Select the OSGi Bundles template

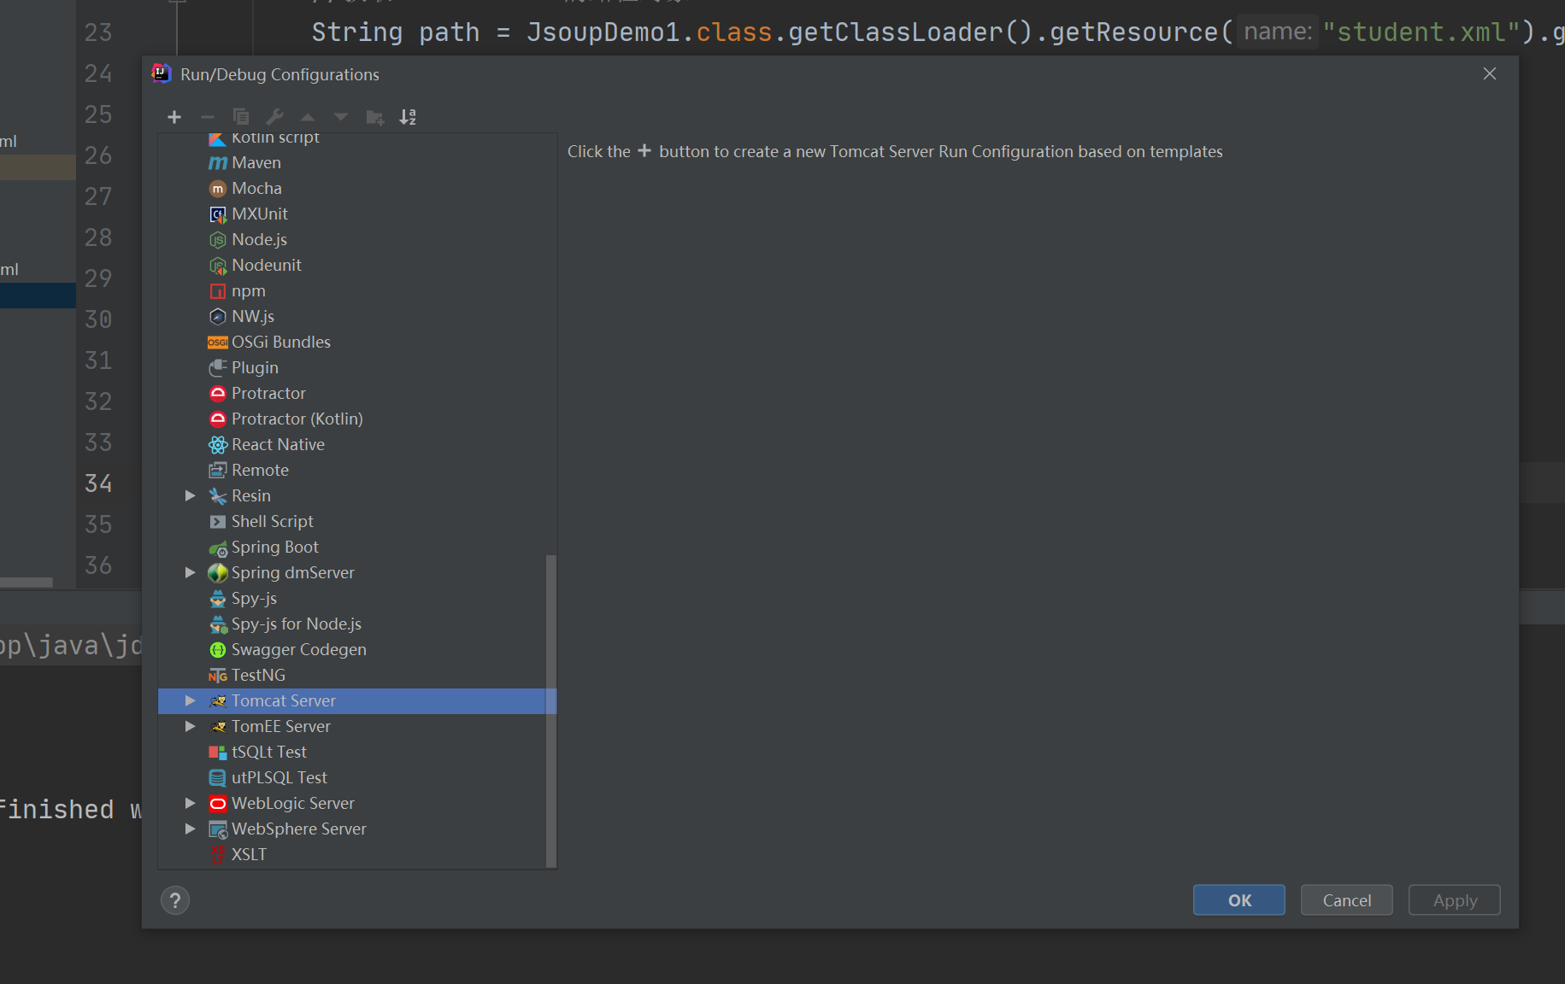pos(357,342)
